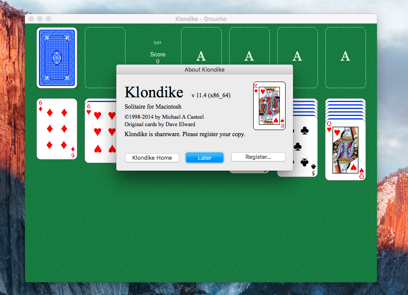Click the shareware registration notice text
The height and width of the screenshot is (295, 408).
(185, 134)
